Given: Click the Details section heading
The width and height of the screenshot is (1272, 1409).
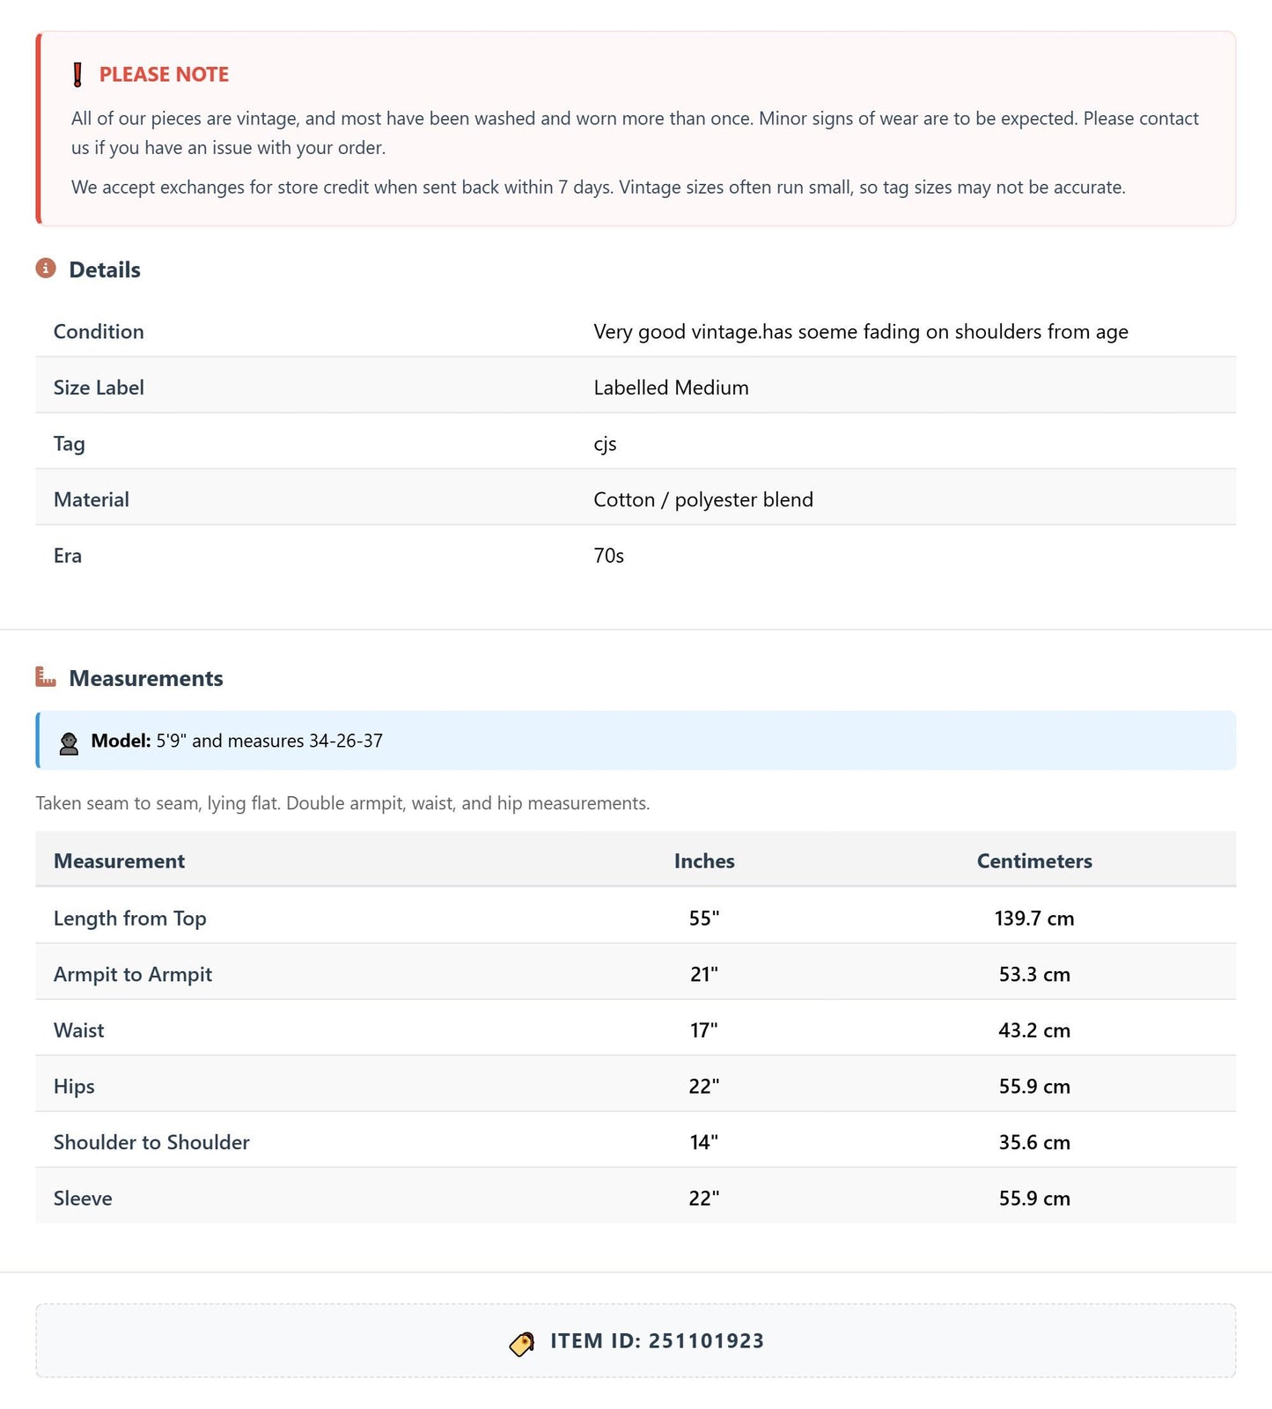Looking at the screenshot, I should 105,269.
